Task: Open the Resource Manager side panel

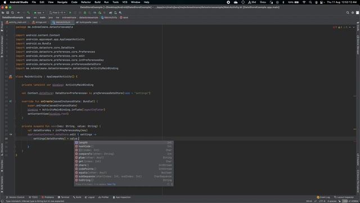Action: click(x=2, y=46)
